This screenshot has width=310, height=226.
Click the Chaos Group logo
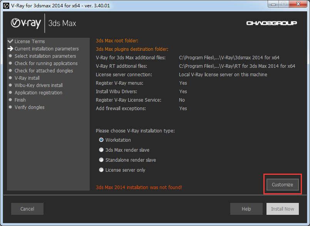pyautogui.click(x=271, y=23)
